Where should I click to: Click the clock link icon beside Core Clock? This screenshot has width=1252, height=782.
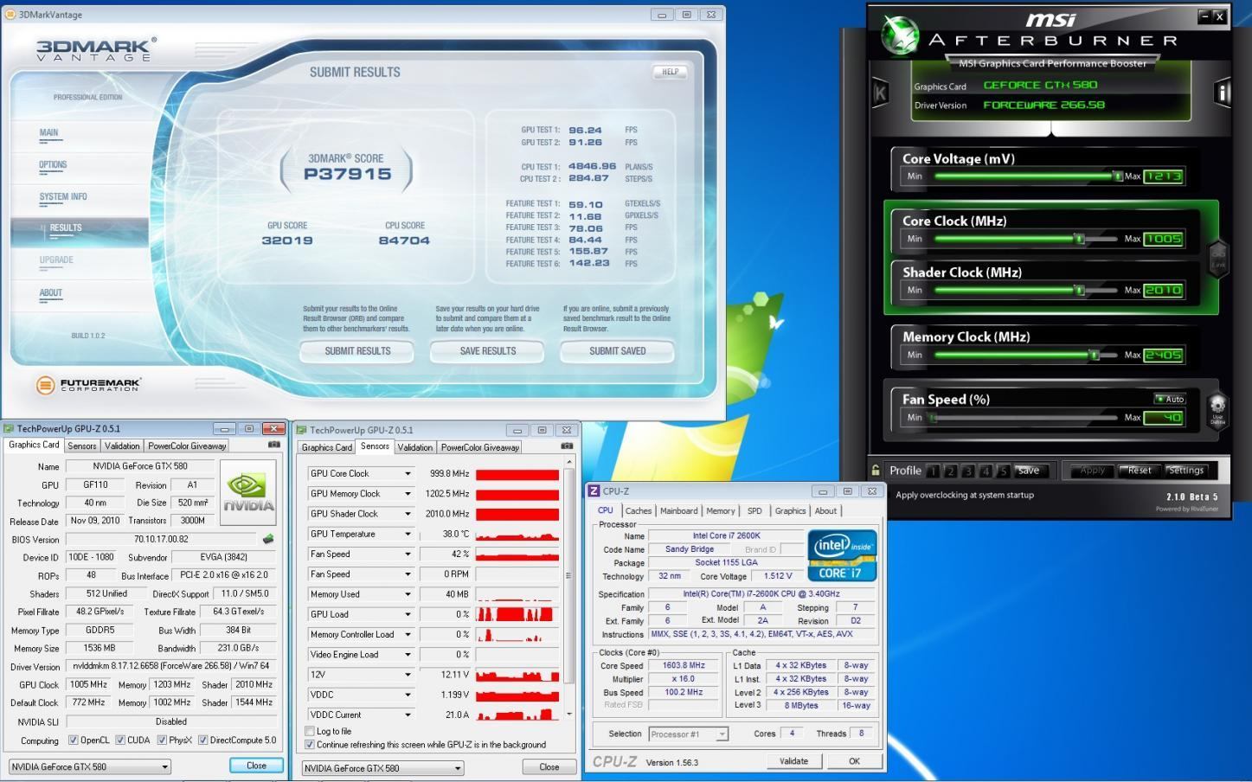pyautogui.click(x=1218, y=257)
